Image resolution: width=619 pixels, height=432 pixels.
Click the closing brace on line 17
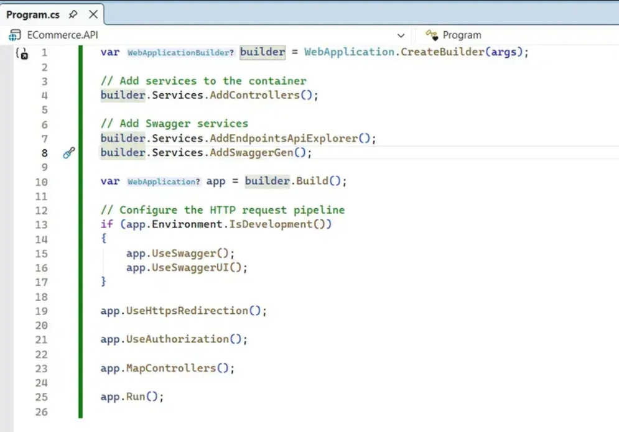pyautogui.click(x=103, y=282)
